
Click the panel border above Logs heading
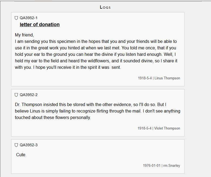[x=108, y=1]
